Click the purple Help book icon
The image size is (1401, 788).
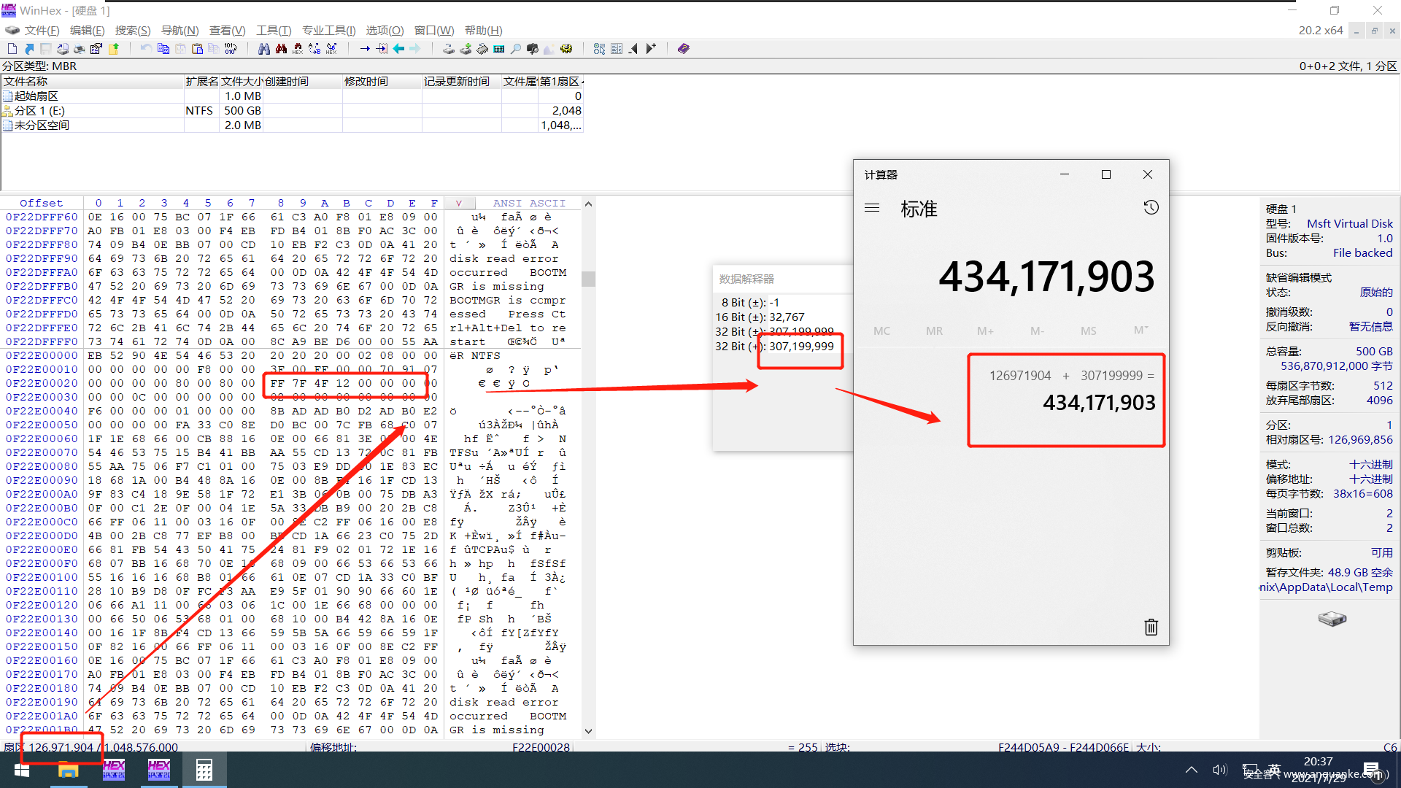click(683, 49)
